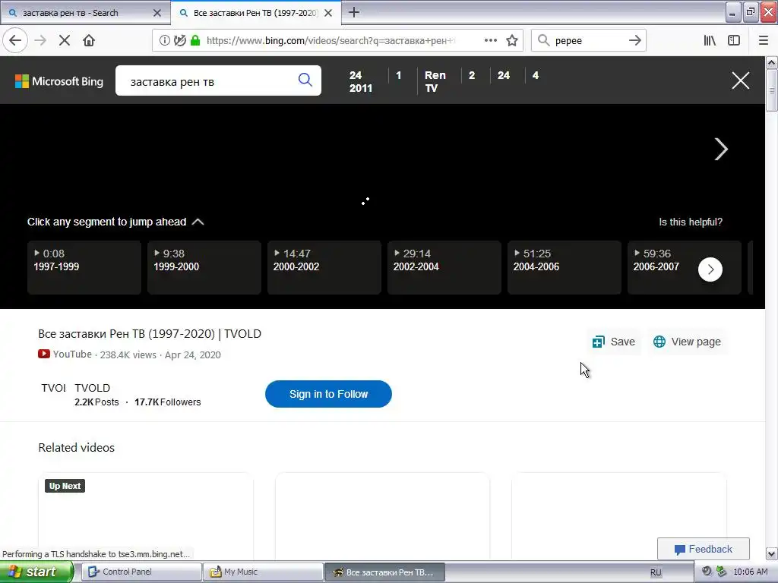Open tracking protection shield icon
Image resolution: width=778 pixels, height=583 pixels.
(x=179, y=40)
